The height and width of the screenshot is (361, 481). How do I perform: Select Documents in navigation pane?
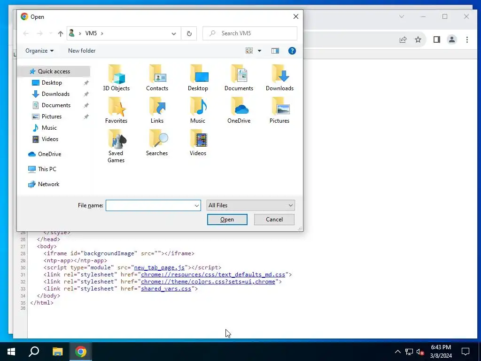56,105
